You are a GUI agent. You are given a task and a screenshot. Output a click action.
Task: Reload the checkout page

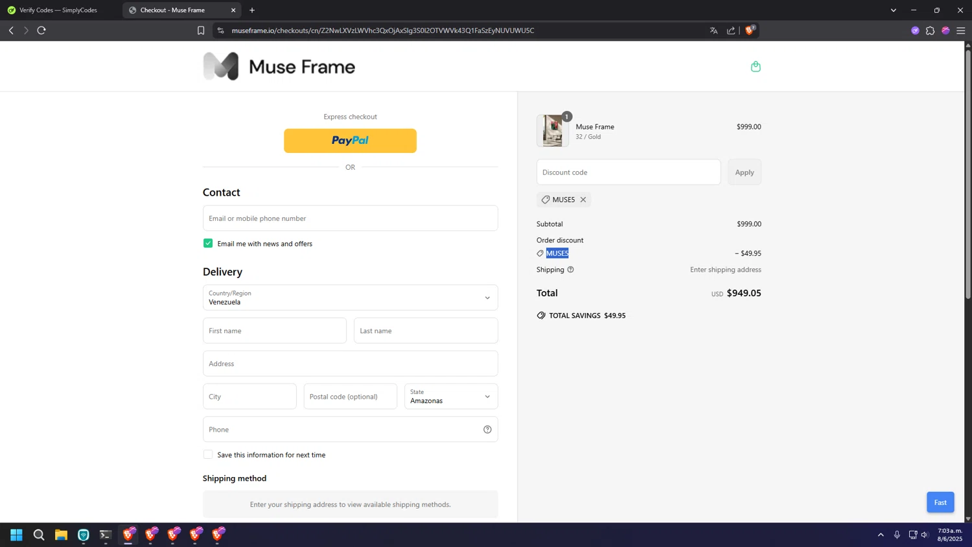point(41,30)
